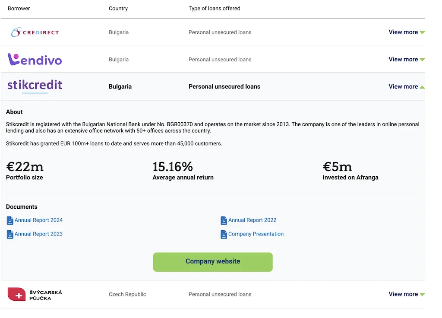Expand Švýcarská Půjčka View more details
The width and height of the screenshot is (442, 318).
point(406,294)
